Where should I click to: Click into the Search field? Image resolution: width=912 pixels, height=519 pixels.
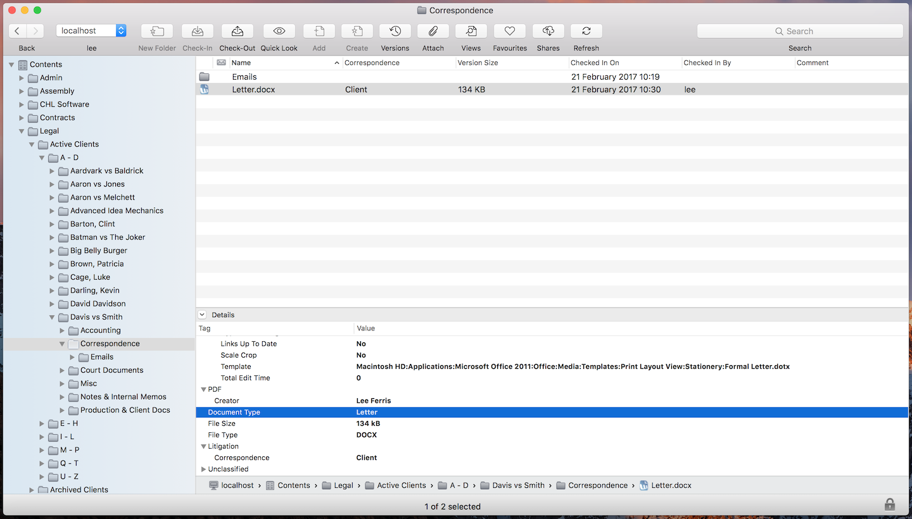point(800,31)
